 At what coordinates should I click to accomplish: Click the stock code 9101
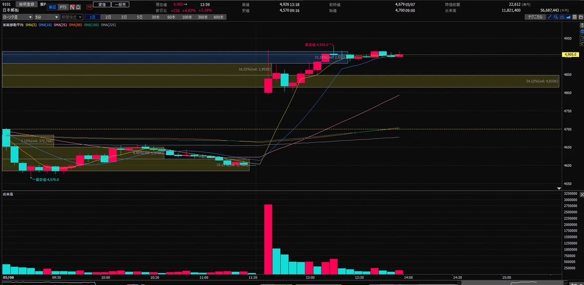7,4
